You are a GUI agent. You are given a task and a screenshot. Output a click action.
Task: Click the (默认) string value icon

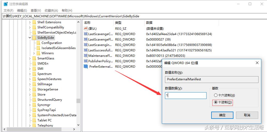86,28
